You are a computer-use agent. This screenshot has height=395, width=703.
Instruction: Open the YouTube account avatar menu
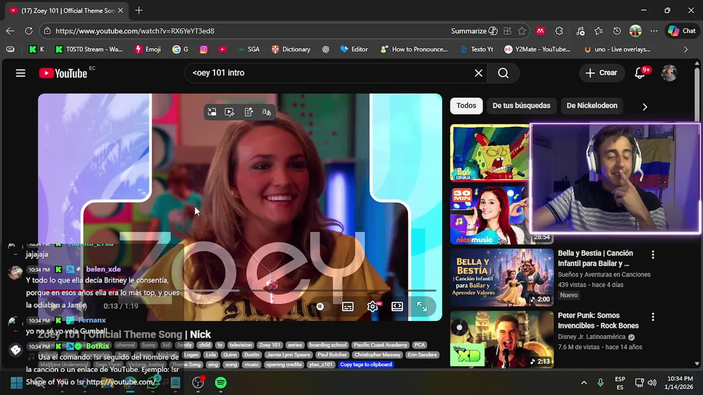pyautogui.click(x=669, y=73)
